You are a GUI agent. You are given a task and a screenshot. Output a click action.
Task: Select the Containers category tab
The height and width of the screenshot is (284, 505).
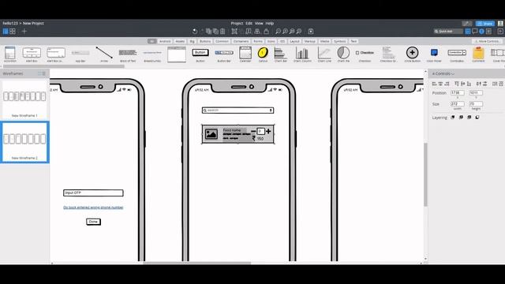coord(241,41)
